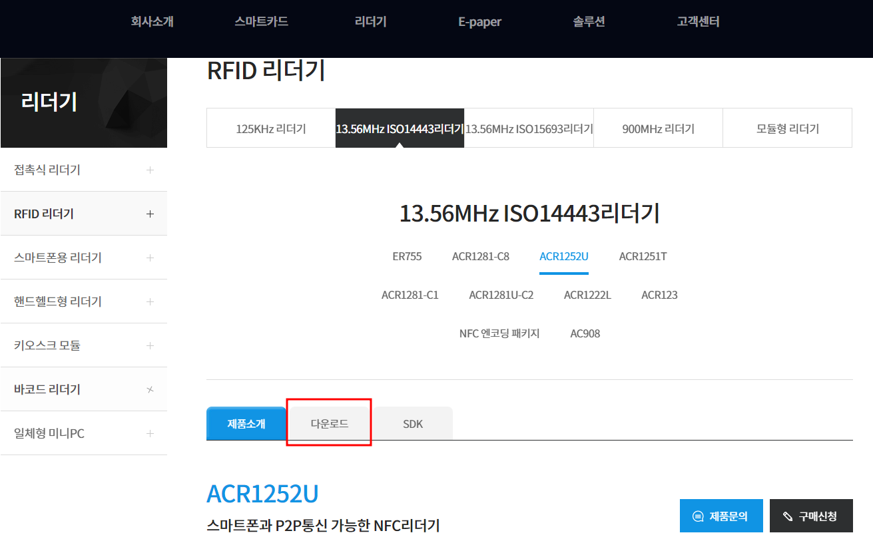Select the 125KHz 리더기 category tab

point(271,128)
